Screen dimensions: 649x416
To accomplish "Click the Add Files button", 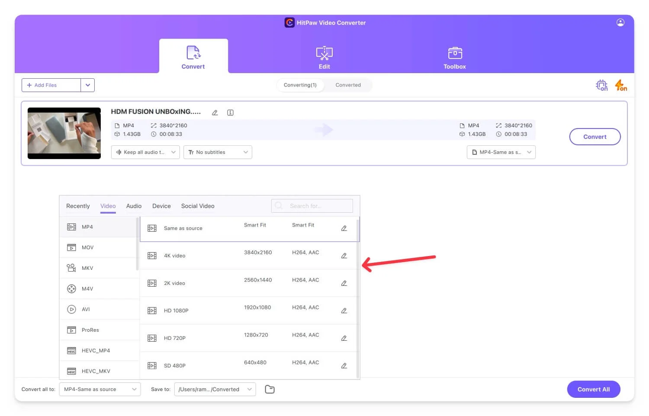I will (x=51, y=85).
